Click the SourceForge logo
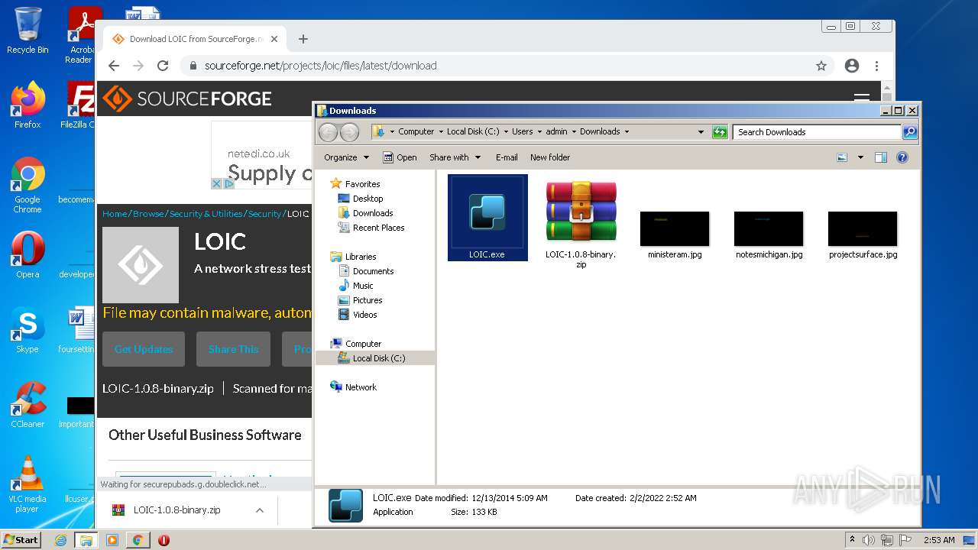This screenshot has width=978, height=550. [x=187, y=99]
